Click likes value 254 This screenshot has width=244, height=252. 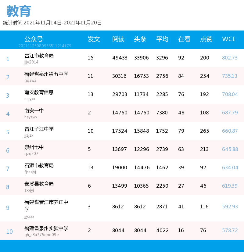(205, 76)
